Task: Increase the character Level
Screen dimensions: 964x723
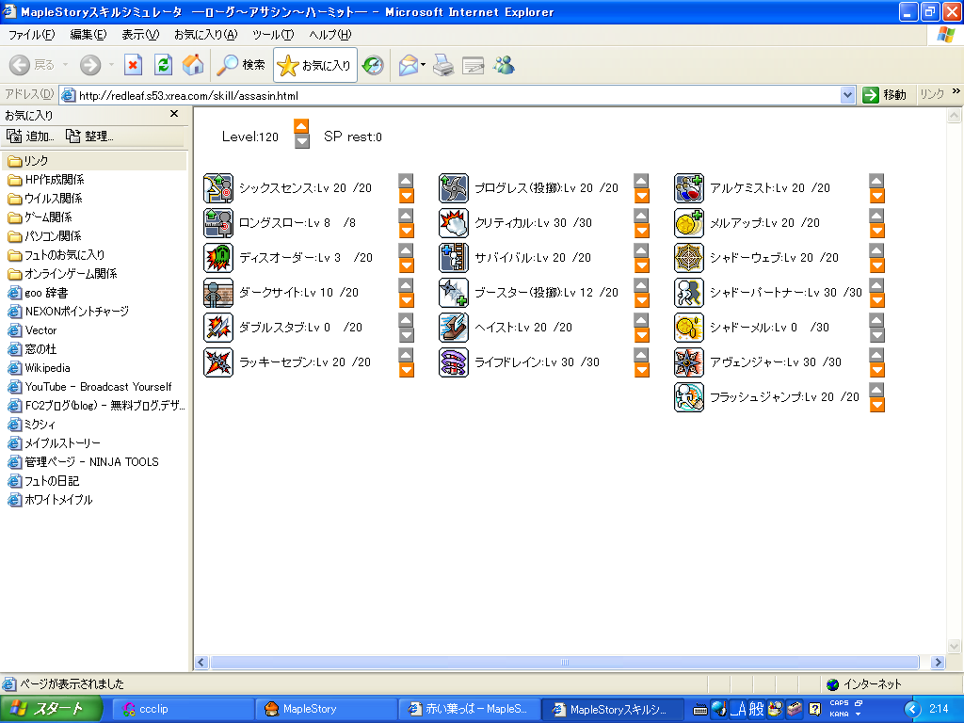Action: [301, 126]
